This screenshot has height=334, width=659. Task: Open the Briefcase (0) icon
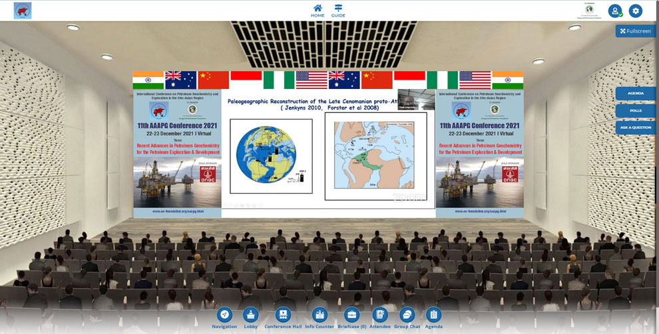[351, 318]
